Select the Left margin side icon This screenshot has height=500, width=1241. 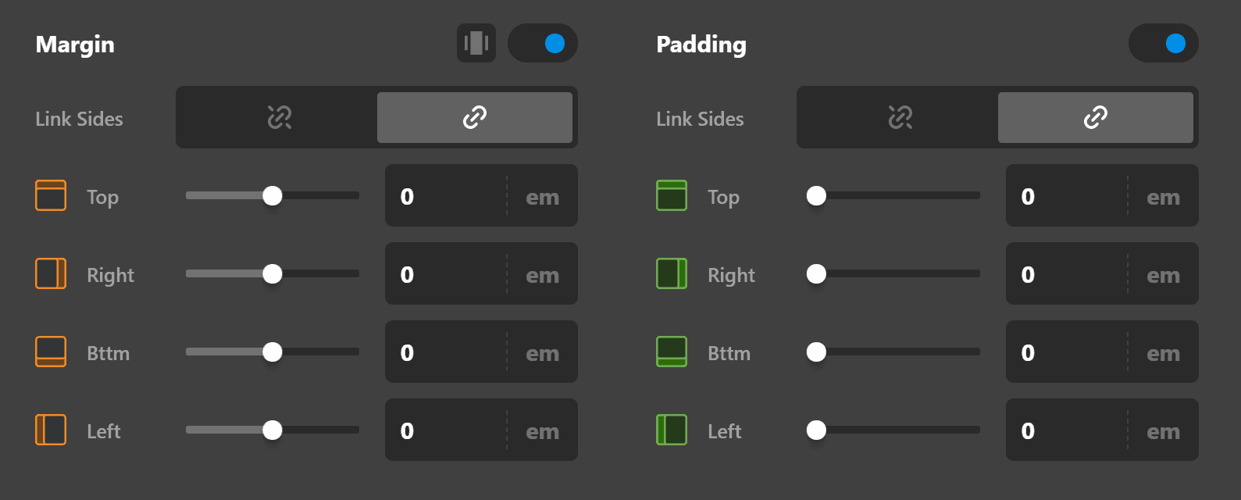tap(50, 430)
